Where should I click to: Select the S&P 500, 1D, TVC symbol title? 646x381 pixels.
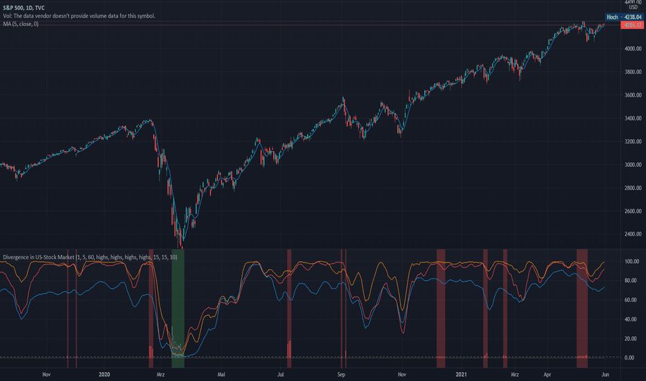point(24,8)
